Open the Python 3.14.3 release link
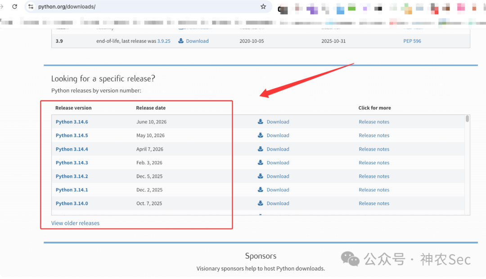This screenshot has width=486, height=279. point(72,163)
